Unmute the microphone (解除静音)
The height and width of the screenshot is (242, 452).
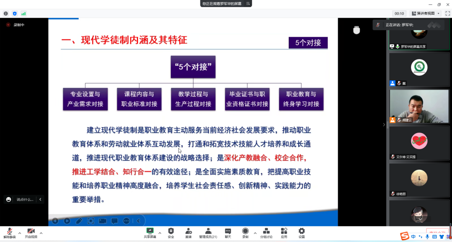tap(9, 232)
